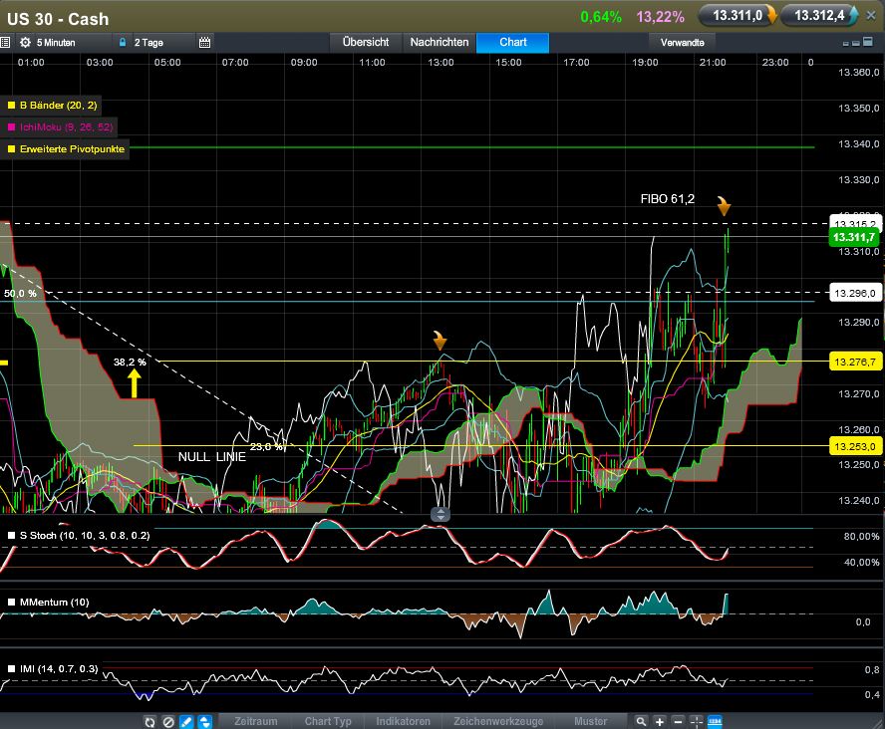Viewport: 885px width, 729px height.
Task: Switch to the Übersicht tab
Action: tap(365, 43)
